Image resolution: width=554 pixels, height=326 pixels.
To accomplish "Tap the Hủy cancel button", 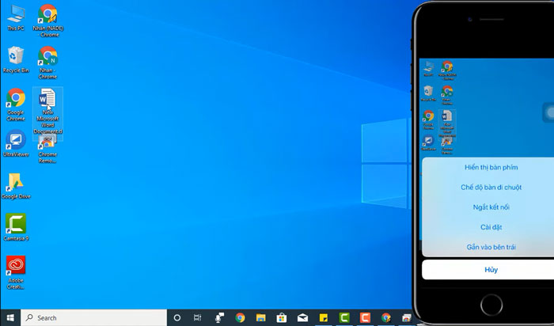I will coord(491,270).
